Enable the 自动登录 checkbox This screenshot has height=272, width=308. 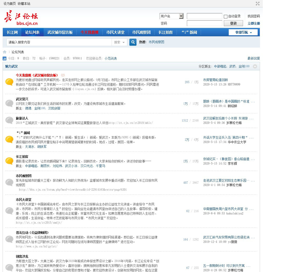pyautogui.click(x=226, y=16)
